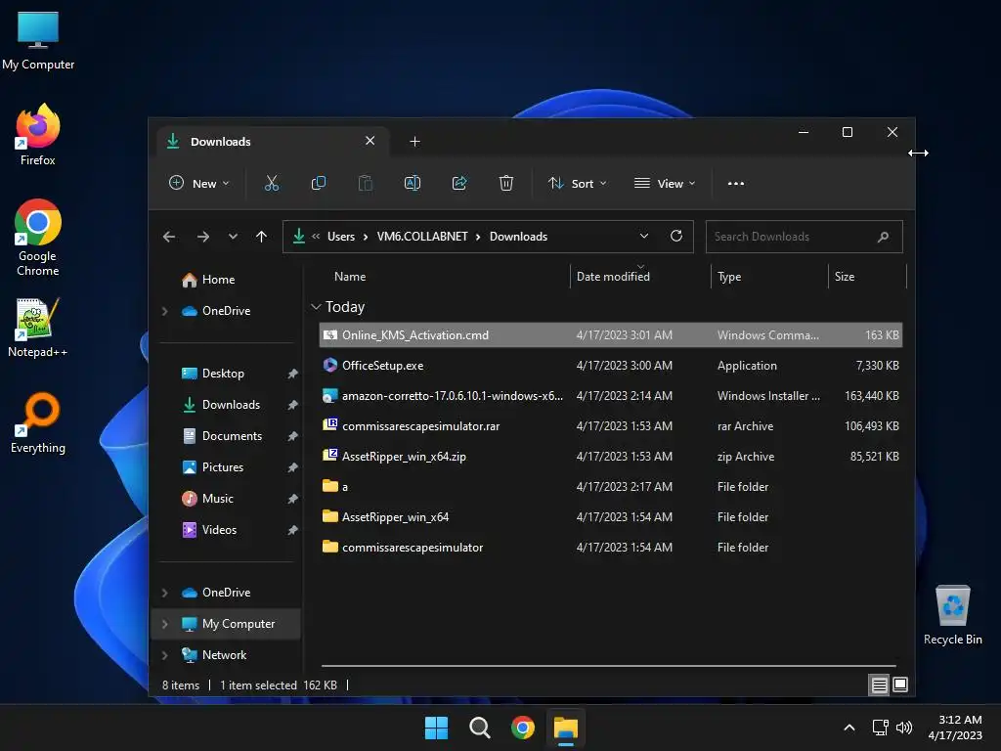Select commissarescapesimulator.rar file

point(611,426)
